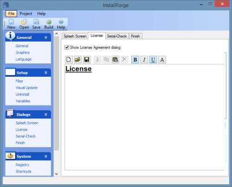Open font settings with A icon
The height and width of the screenshot is (187, 232).
tap(162, 60)
